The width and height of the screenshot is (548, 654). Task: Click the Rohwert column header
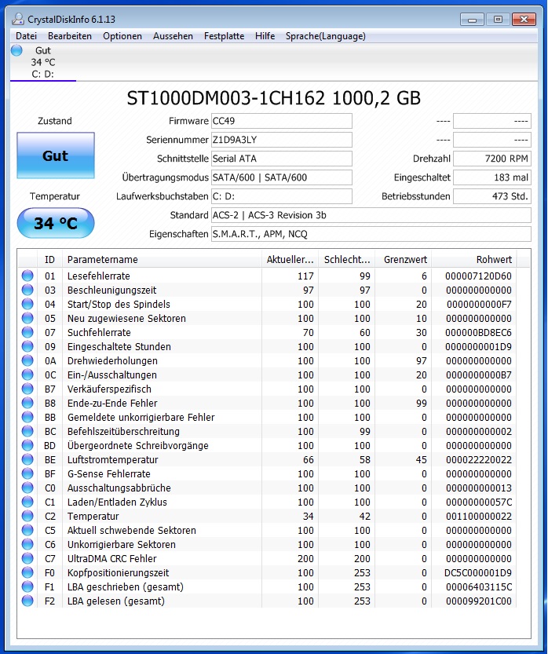[x=474, y=259]
